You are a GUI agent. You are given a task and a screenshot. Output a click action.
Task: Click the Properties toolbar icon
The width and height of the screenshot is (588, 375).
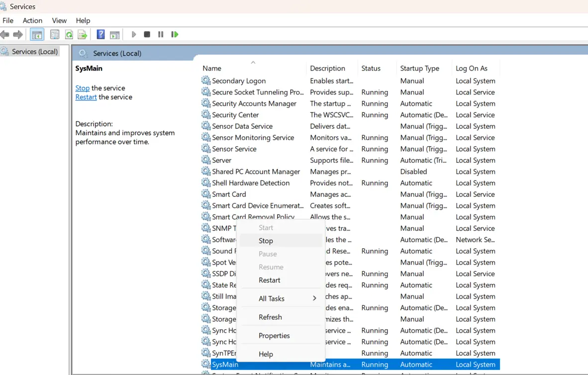coord(55,34)
